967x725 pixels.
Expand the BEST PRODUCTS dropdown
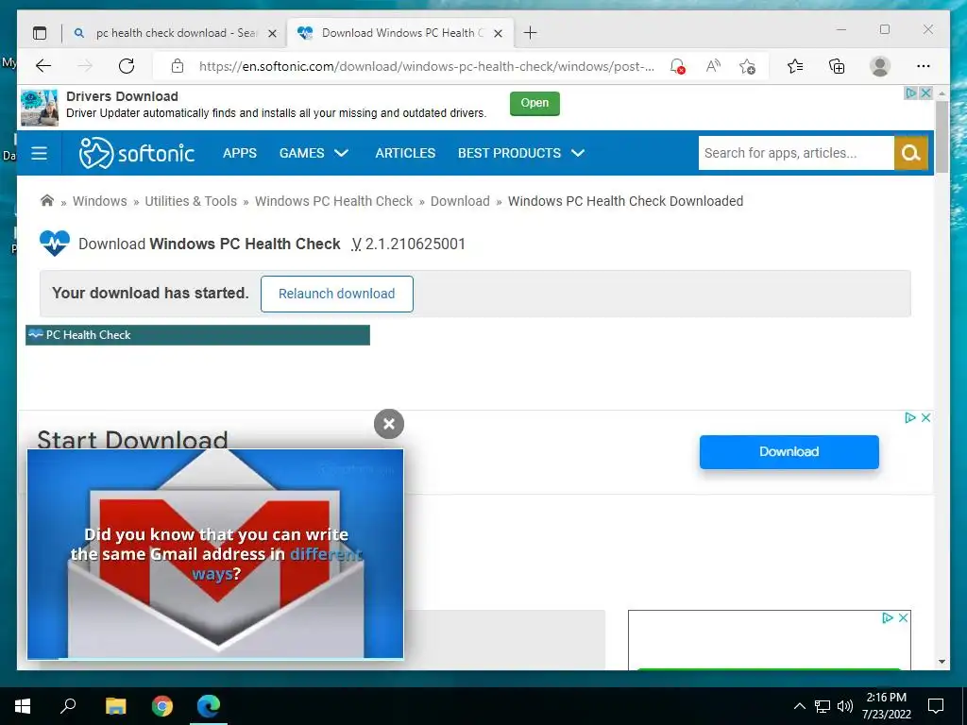pos(521,153)
